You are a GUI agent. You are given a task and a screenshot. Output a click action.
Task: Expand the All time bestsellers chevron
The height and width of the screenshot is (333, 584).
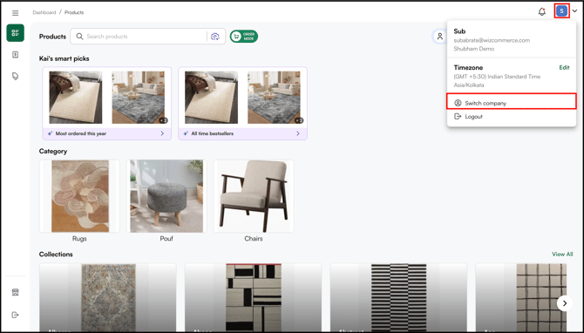pyautogui.click(x=297, y=133)
